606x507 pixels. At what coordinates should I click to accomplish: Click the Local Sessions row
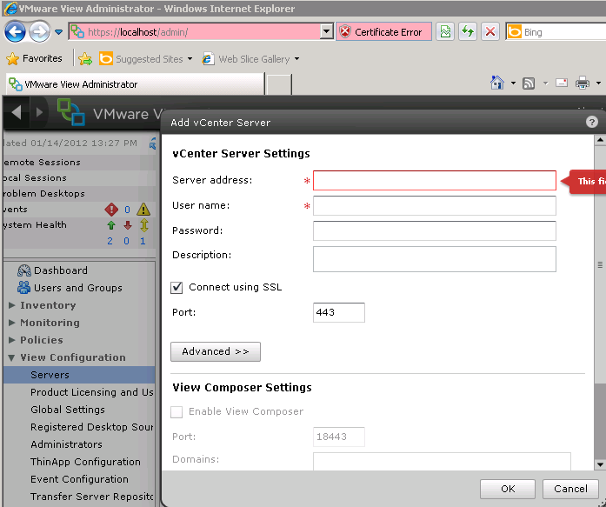(79, 177)
